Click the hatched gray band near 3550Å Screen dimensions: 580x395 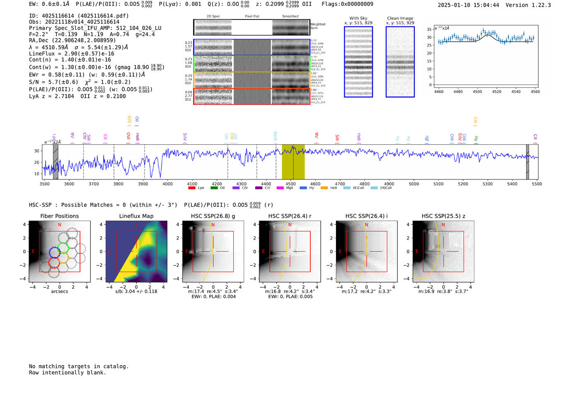(56, 162)
